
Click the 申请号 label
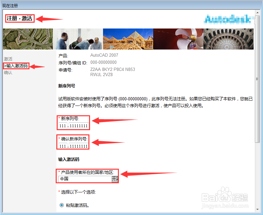[65, 70]
